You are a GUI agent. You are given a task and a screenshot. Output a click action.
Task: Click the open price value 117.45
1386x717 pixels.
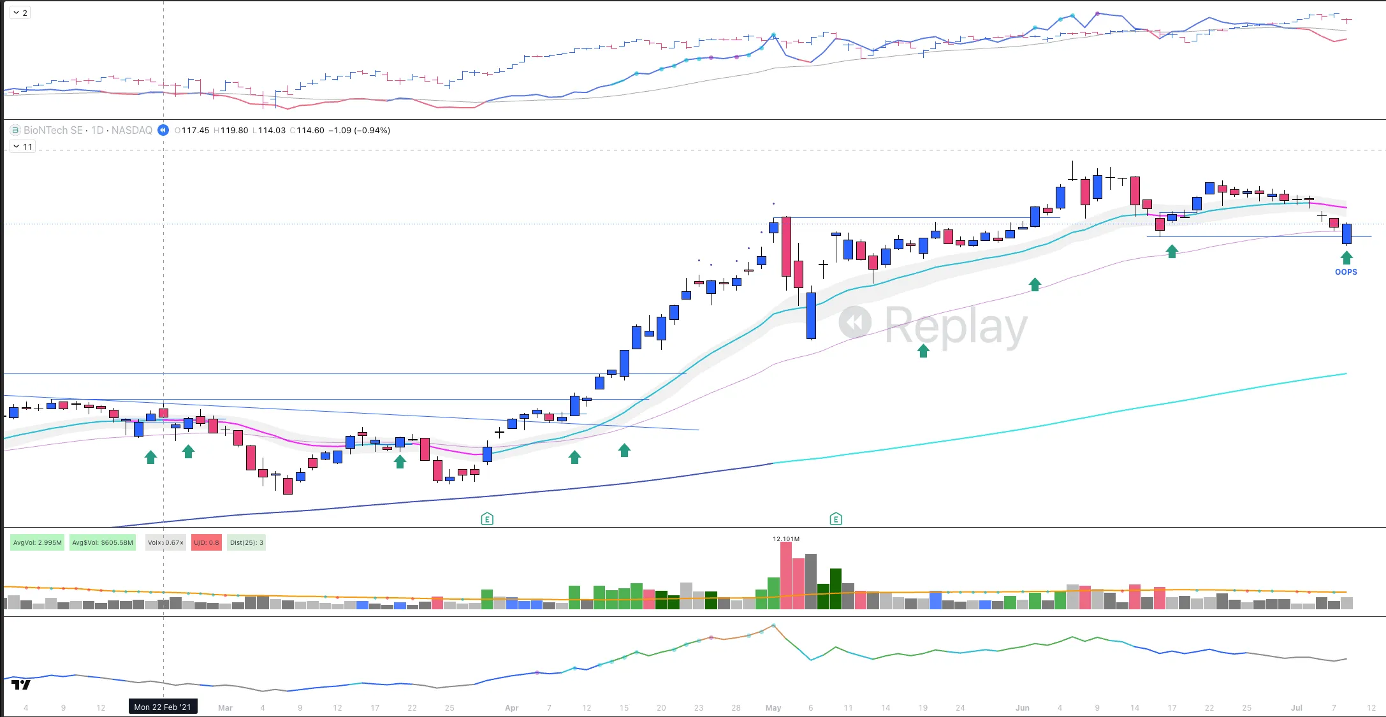195,130
